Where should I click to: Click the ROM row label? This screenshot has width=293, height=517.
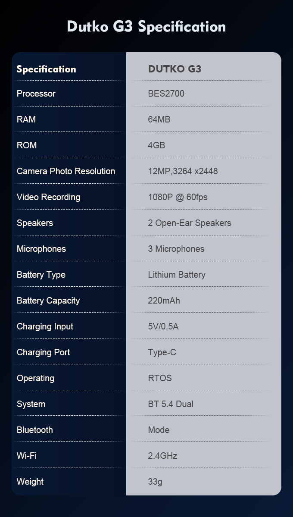coord(27,145)
